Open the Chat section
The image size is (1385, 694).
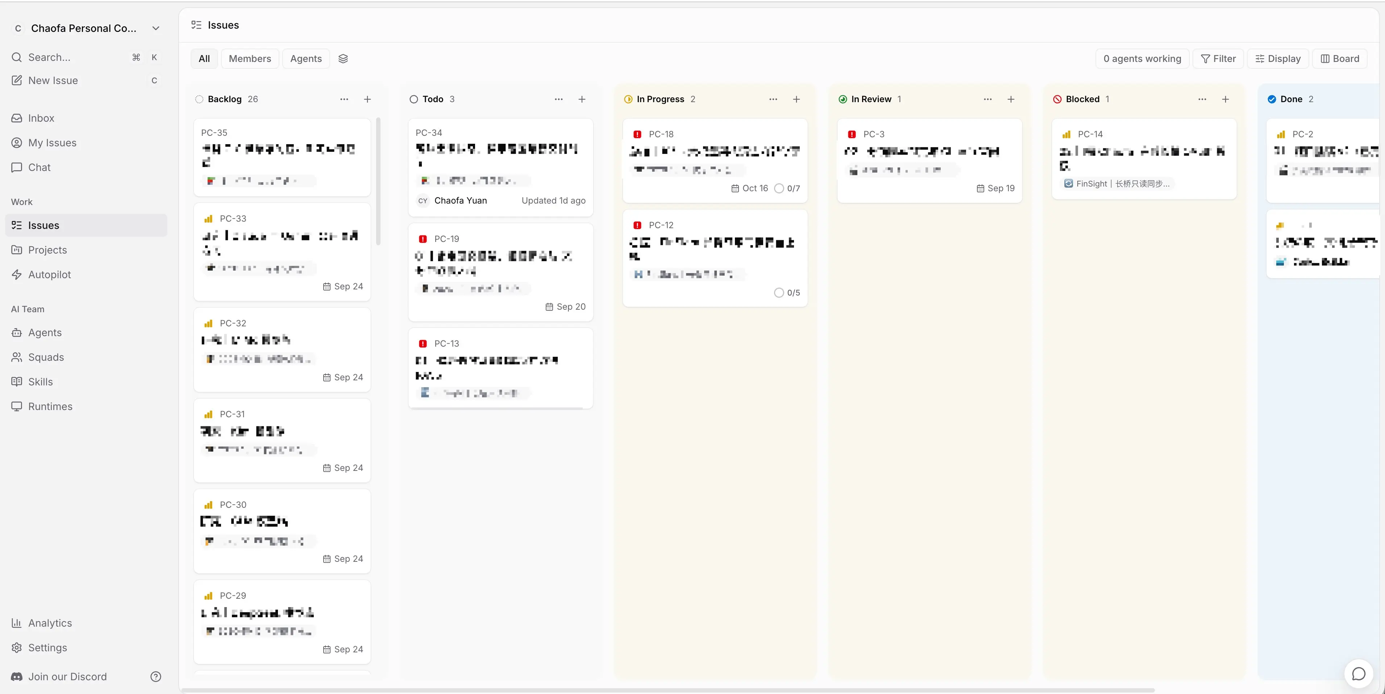click(86, 167)
